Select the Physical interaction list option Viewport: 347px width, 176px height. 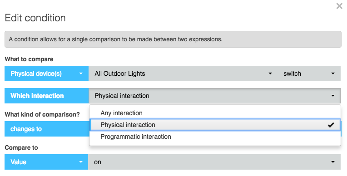(215, 125)
